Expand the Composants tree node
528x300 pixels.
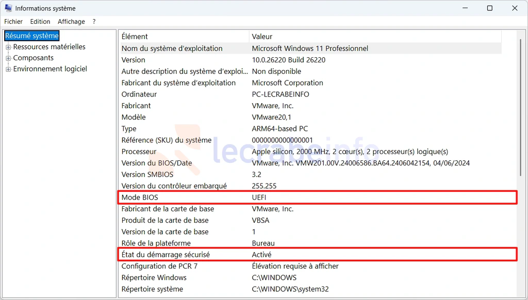click(x=8, y=58)
